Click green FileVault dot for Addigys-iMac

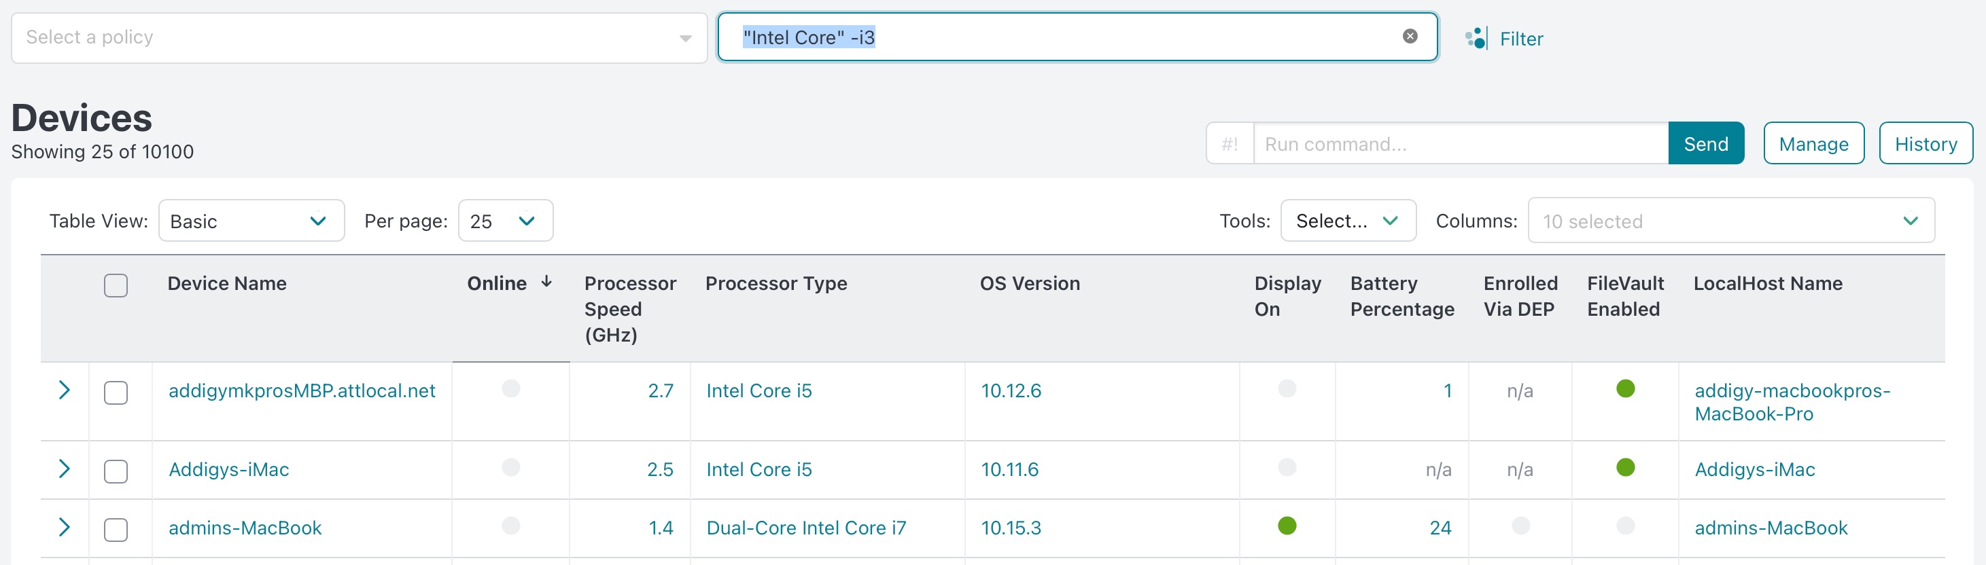click(x=1625, y=467)
